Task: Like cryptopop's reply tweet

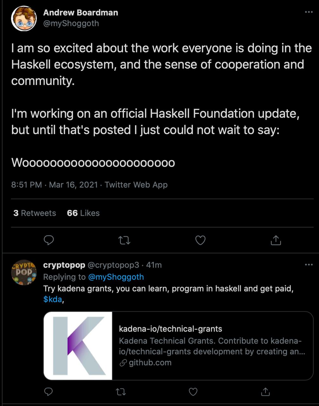Action: 193,392
